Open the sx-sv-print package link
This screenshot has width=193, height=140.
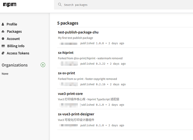click(66, 73)
